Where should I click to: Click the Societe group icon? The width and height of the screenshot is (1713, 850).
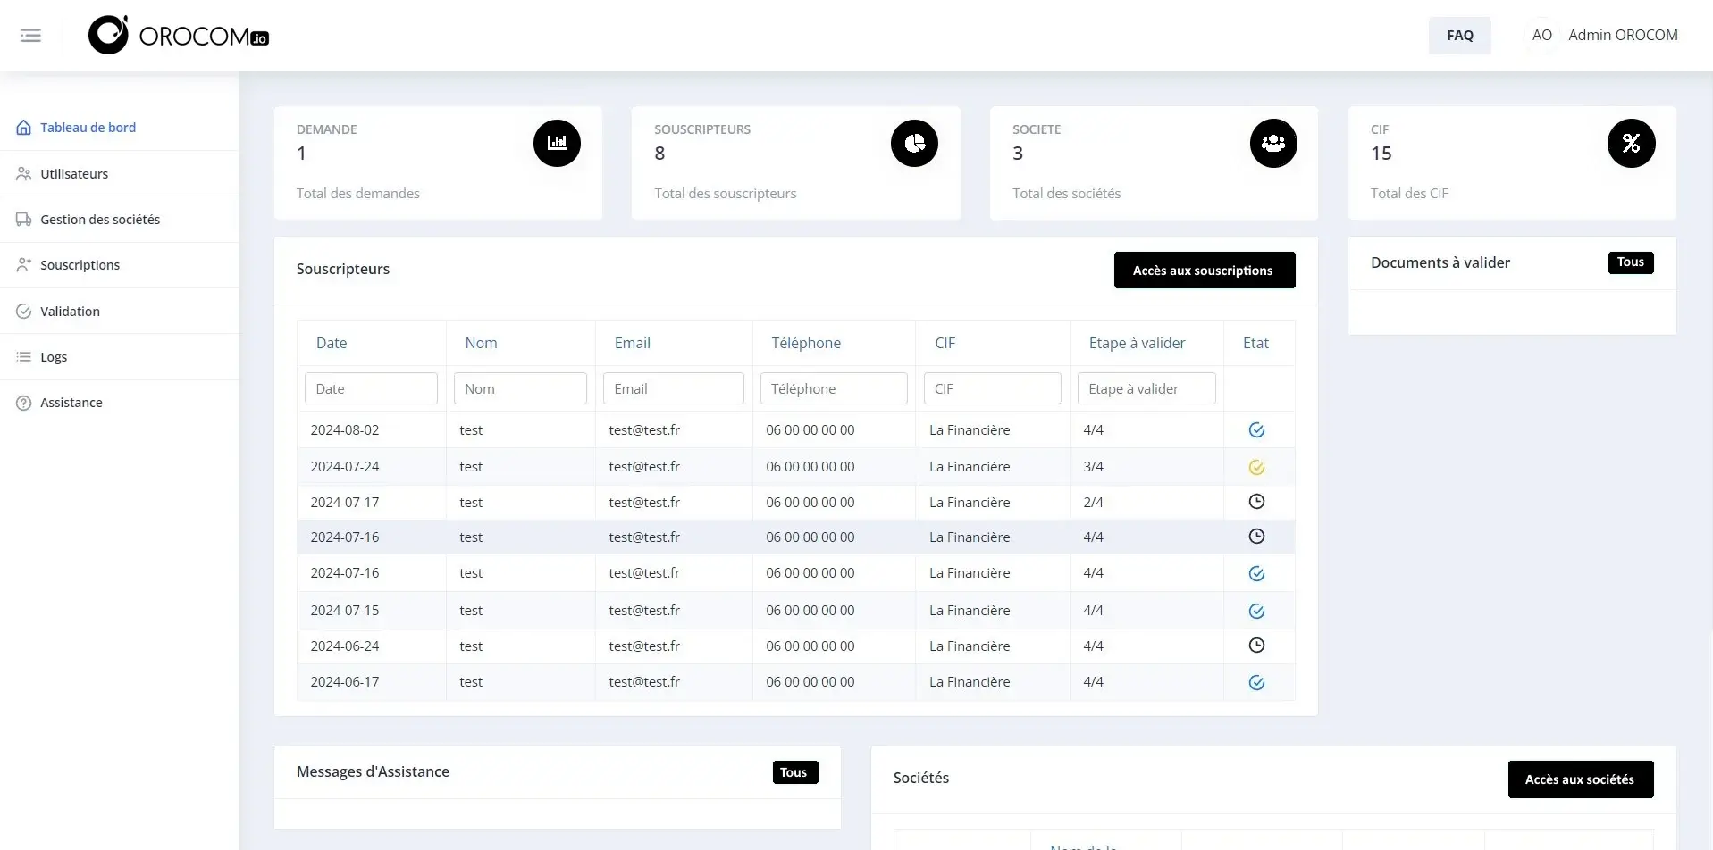(x=1272, y=143)
